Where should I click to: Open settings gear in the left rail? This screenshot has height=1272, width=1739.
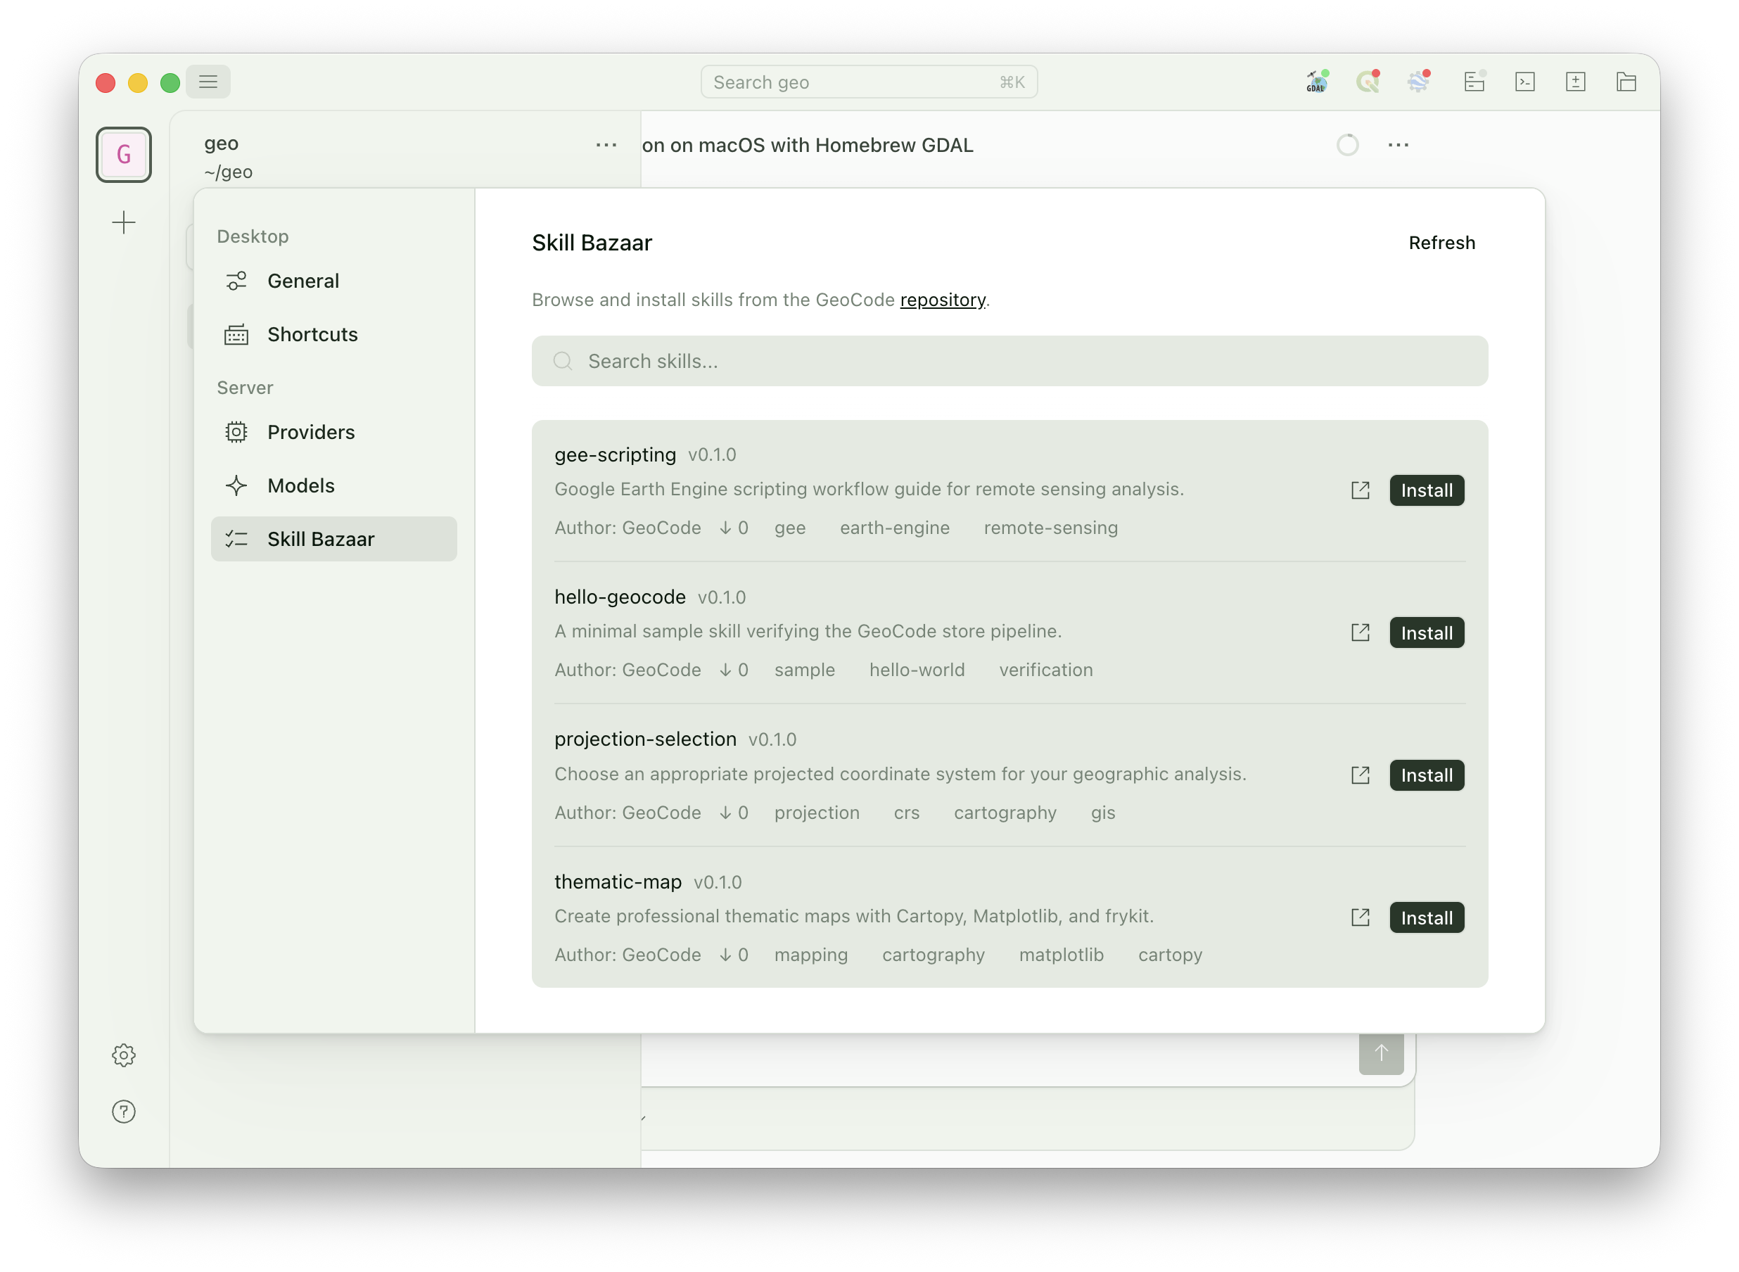[x=124, y=1055]
